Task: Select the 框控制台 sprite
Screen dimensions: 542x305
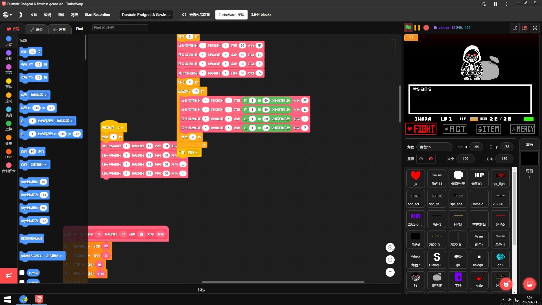Action: (x=479, y=219)
